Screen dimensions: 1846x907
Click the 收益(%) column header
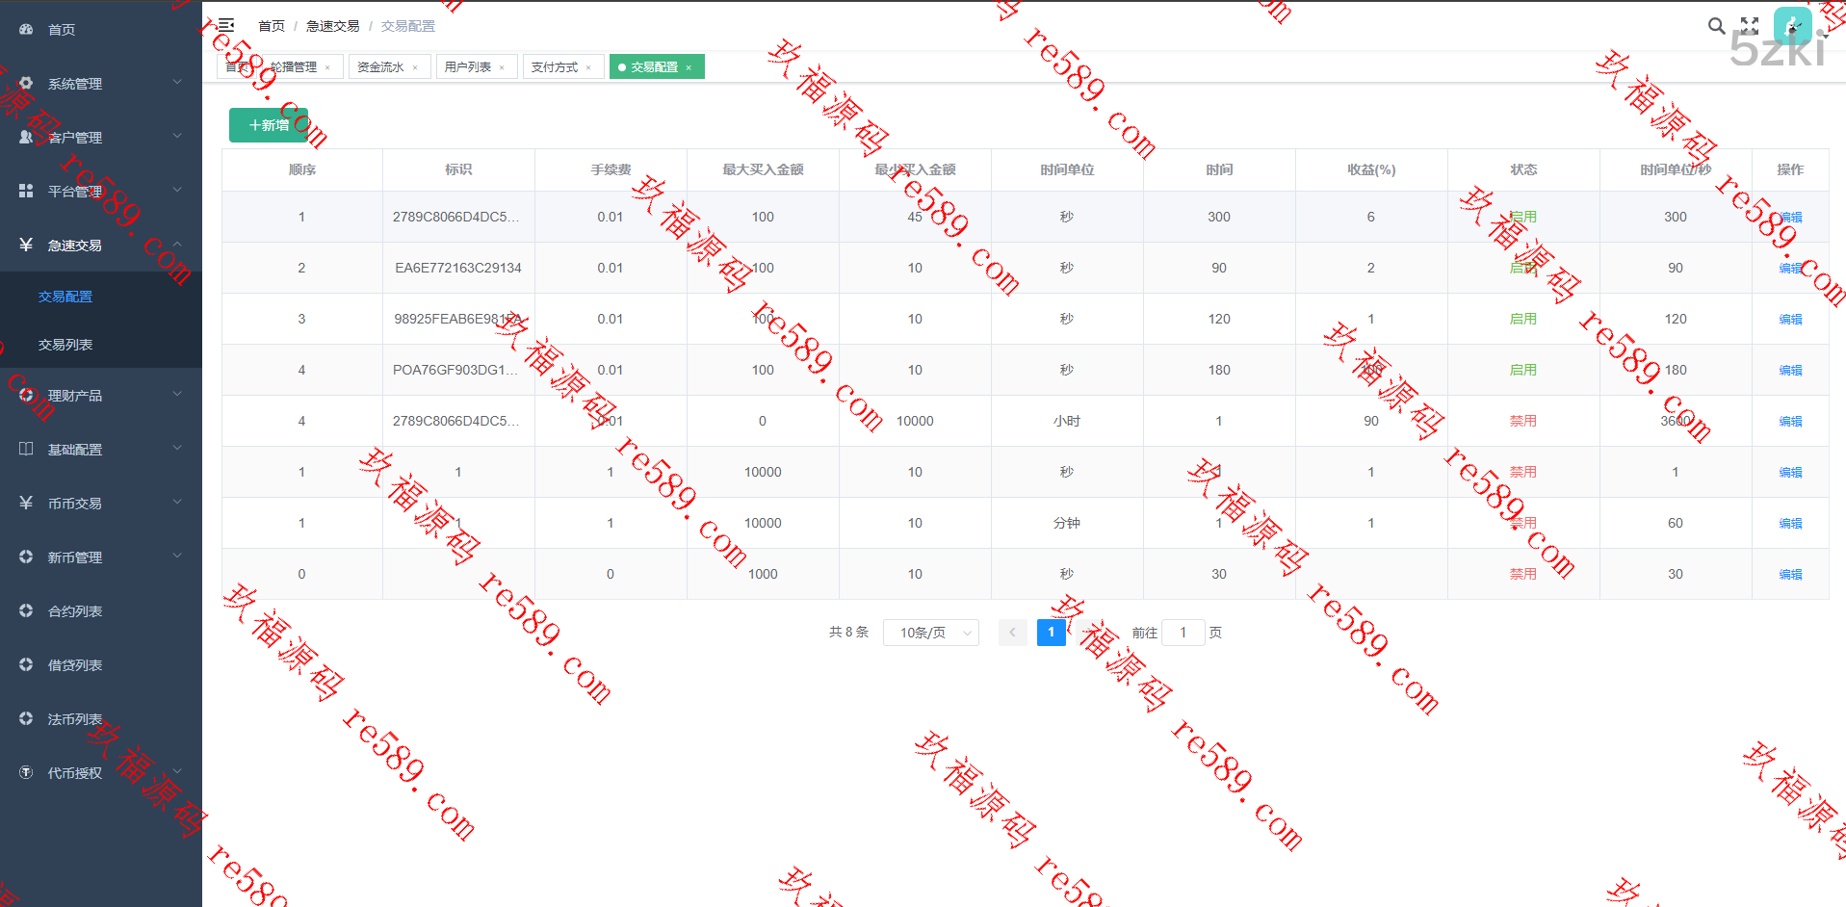coord(1371,169)
